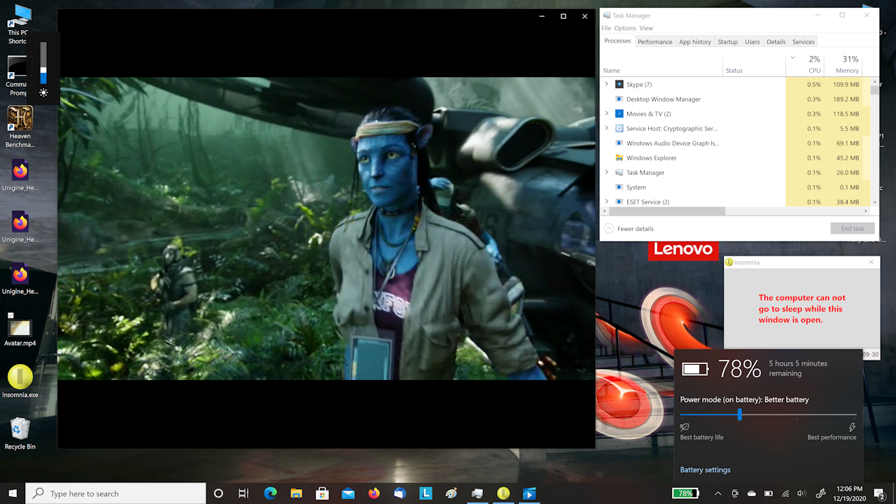
Task: Sort processes by Memory column header
Action: coord(843,64)
